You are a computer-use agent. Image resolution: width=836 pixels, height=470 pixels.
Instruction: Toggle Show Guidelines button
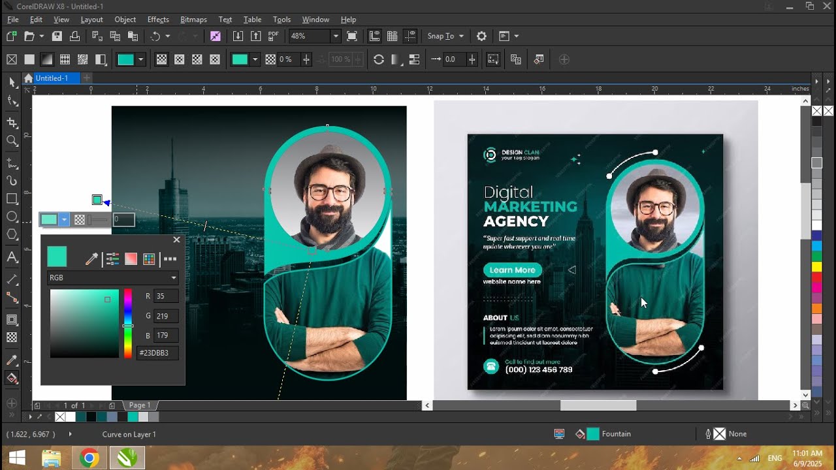click(410, 37)
